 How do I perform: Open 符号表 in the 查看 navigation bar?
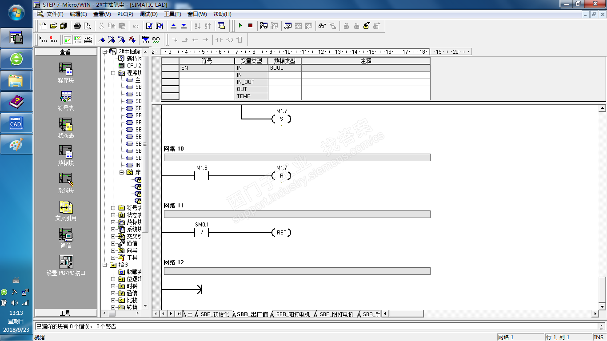tap(66, 101)
